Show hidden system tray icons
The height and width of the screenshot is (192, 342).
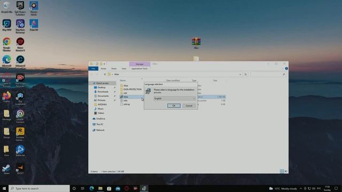tap(301, 188)
